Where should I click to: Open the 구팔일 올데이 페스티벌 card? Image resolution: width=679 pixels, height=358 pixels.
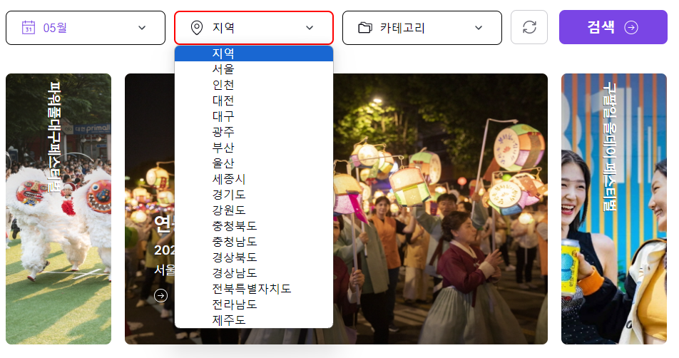coord(614,209)
